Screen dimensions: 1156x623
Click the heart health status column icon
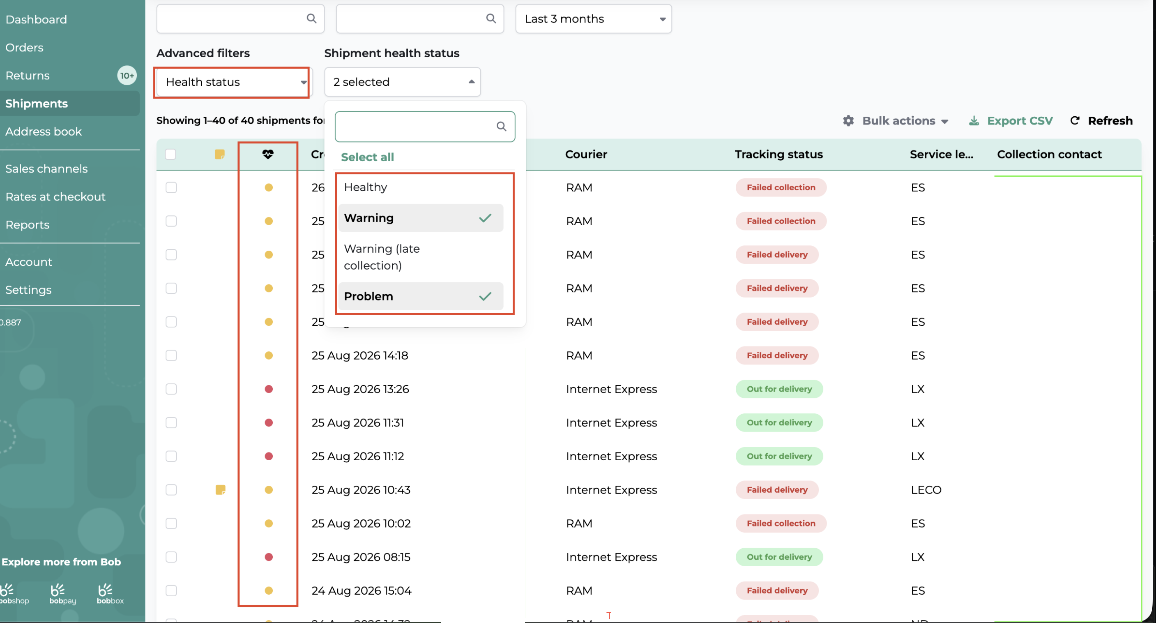[268, 155]
